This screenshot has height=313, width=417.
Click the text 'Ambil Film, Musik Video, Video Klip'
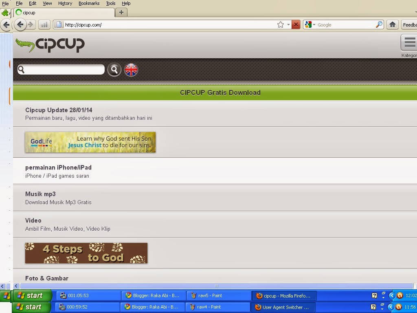click(x=68, y=229)
